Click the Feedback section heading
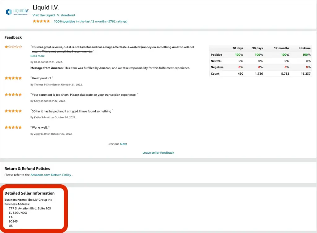The width and height of the screenshot is (317, 233). coord(13,37)
